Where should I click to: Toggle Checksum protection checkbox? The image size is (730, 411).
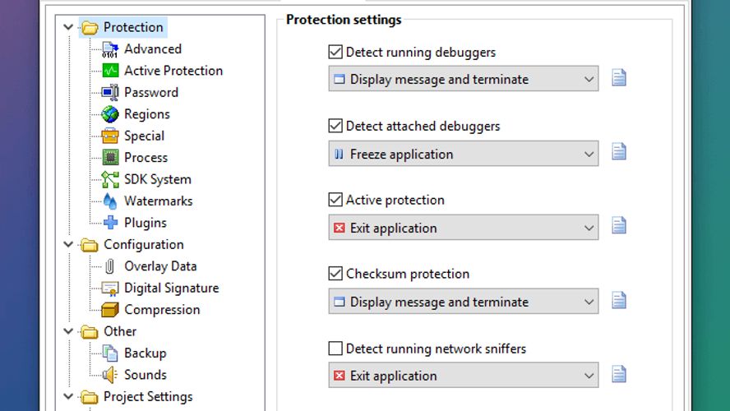pos(335,273)
